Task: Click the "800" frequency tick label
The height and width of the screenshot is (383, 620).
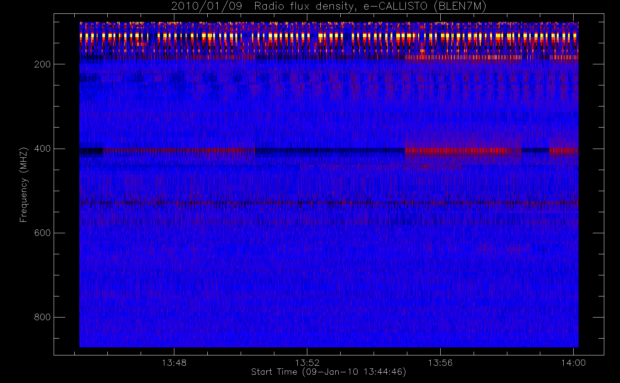Action: point(42,317)
